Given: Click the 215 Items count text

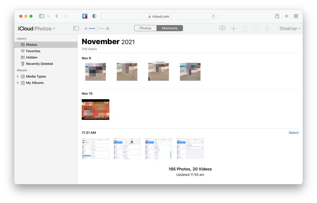Looking at the screenshot, I should (89, 49).
